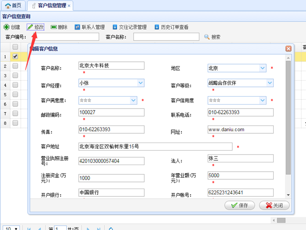Click the 邮政编码 field containing 100027
The width and height of the screenshot is (306, 230).
[111, 113]
